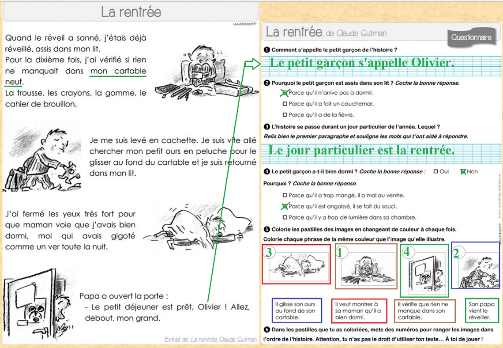Select the green box "Son papa vient le réveiller"

(482, 310)
